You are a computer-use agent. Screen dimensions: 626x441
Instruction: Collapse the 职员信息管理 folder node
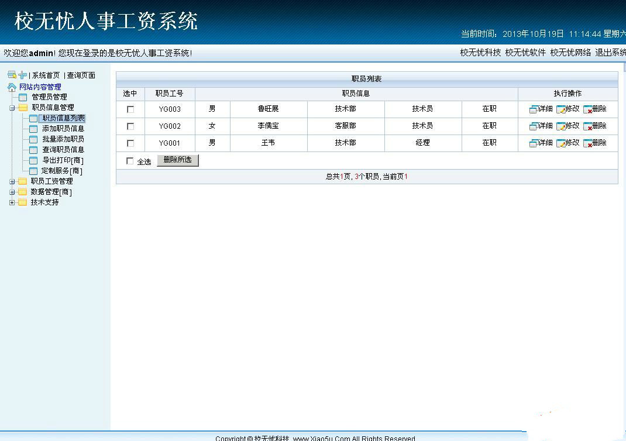pos(12,108)
